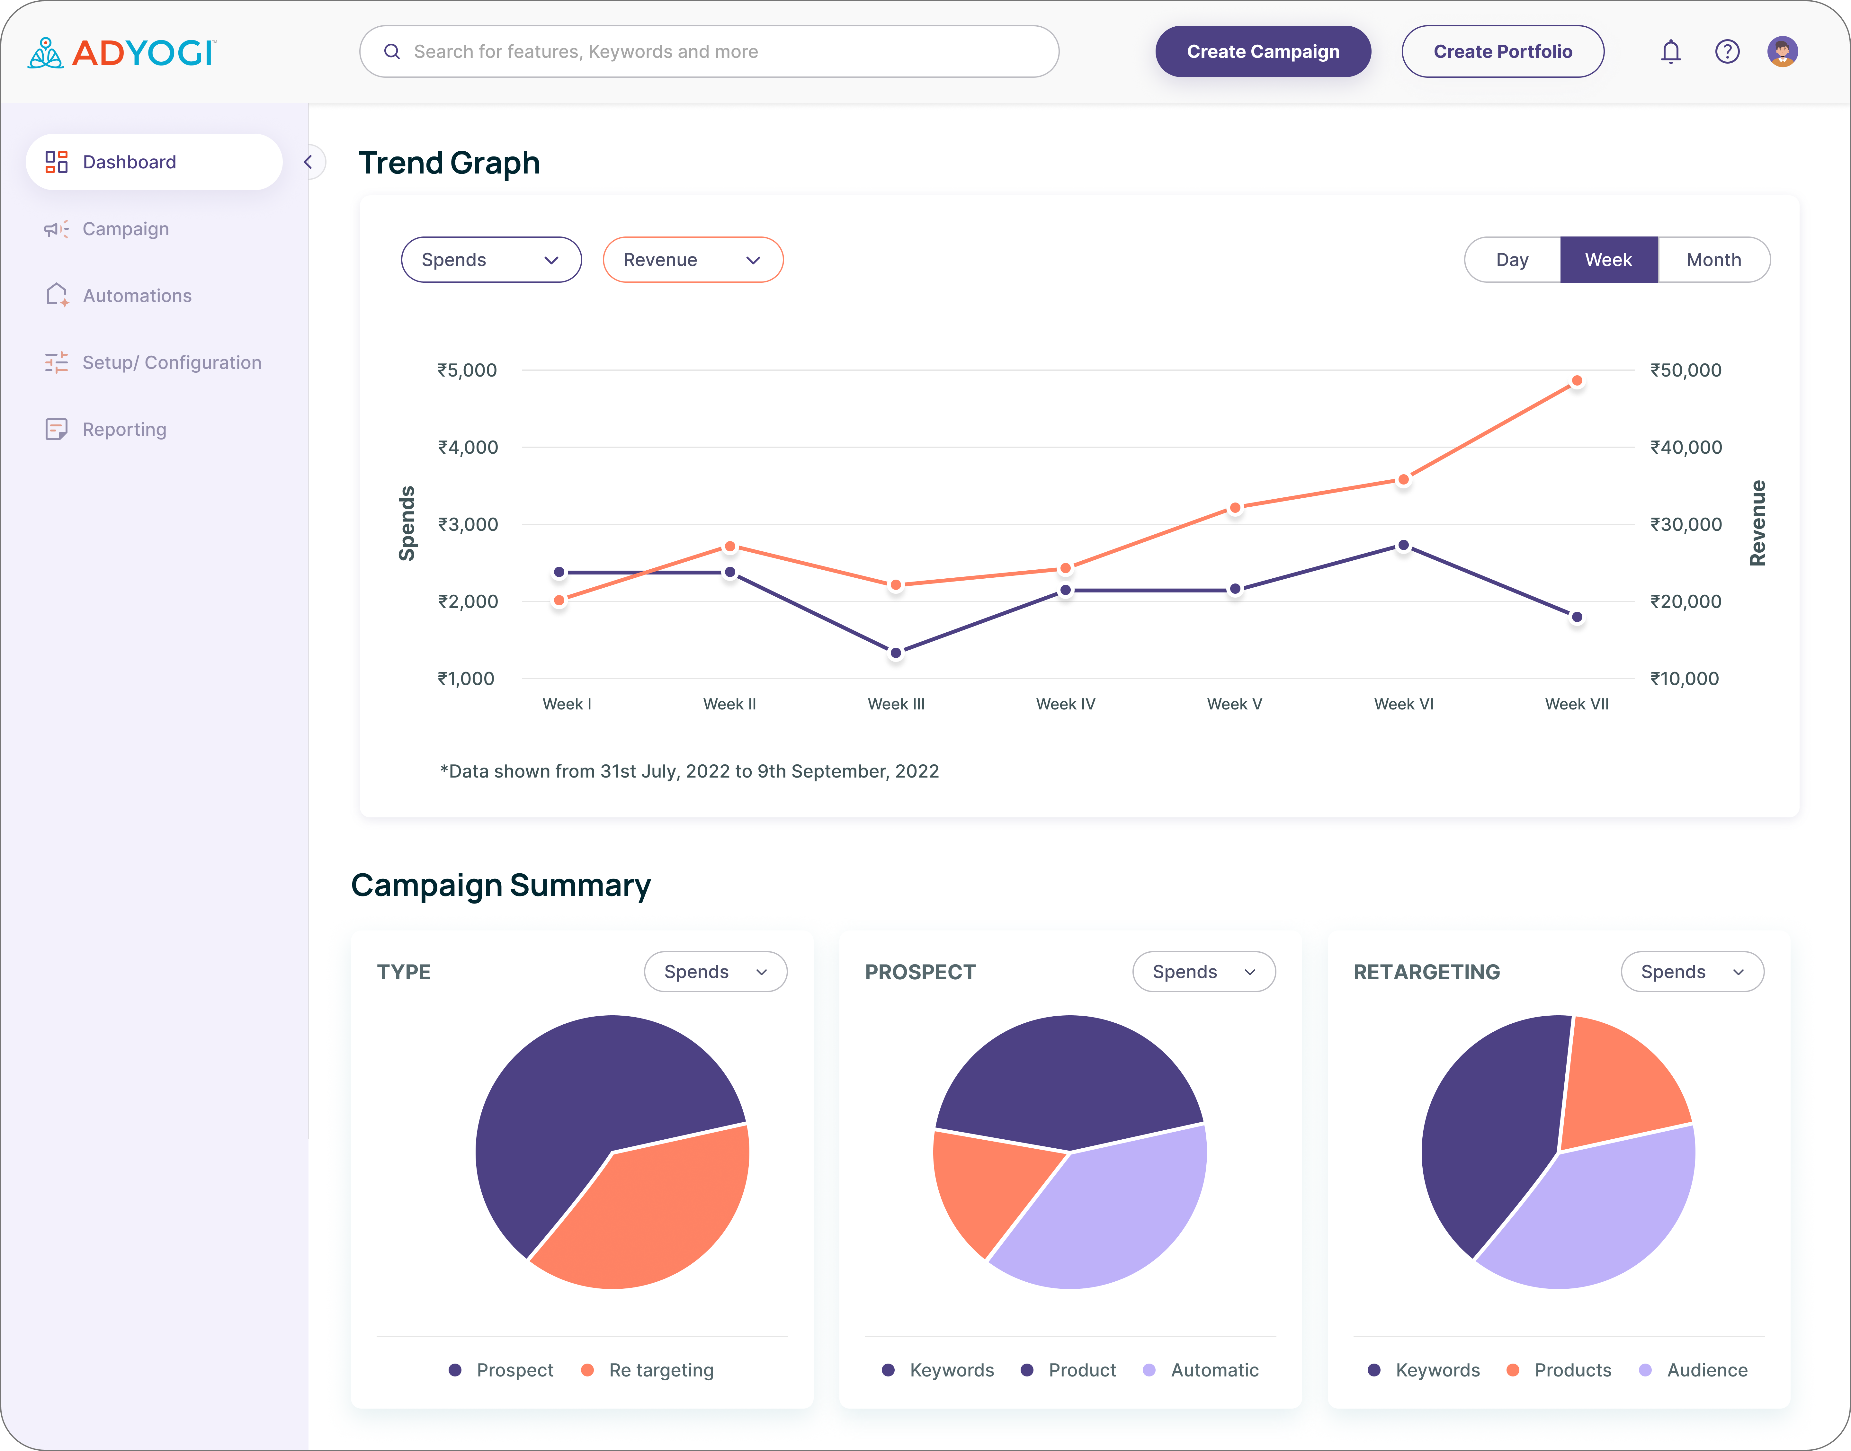Collapse the sidebar with the chevron
The image size is (1851, 1451).
308,162
